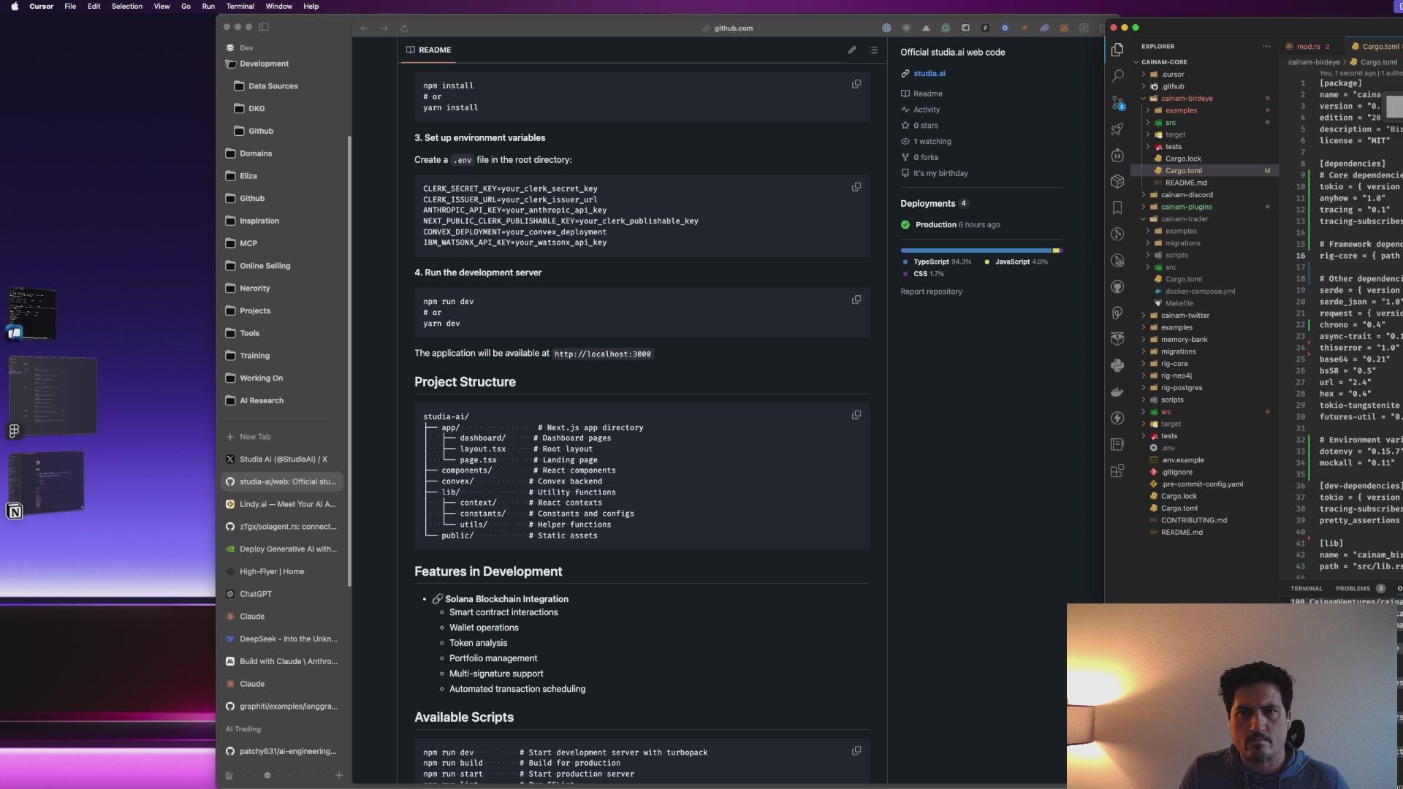Click the package box icon in Cursor activity bar
Screen dimensions: 1403x789
1117,181
